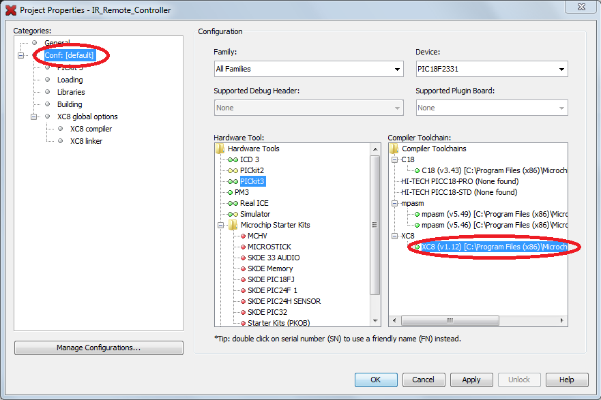Select SKDE PIC24H SENSOR starter kit
This screenshot has height=400, width=601.
tap(284, 301)
